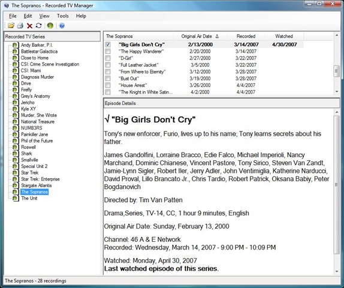
Task: Sort by Original Air Date column
Action: coord(200,36)
